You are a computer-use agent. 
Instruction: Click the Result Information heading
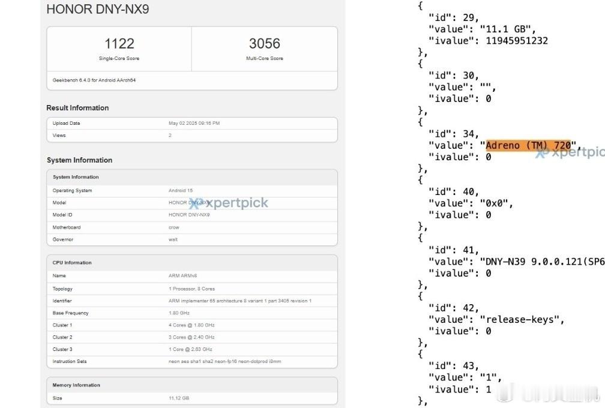click(x=77, y=108)
